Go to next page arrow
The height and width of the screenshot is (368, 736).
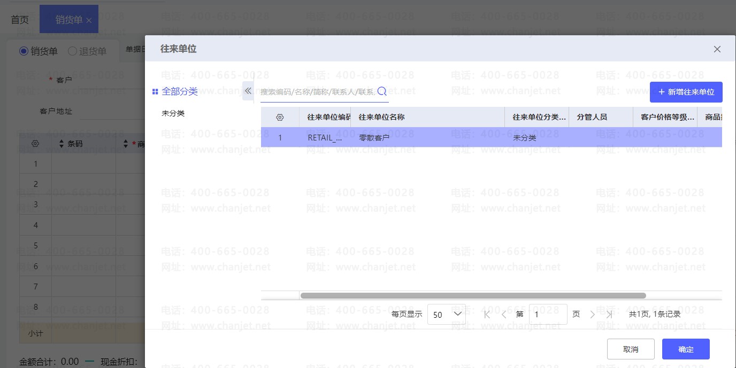[x=592, y=314]
